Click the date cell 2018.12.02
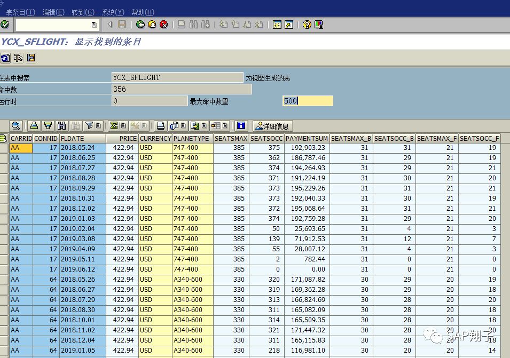 (x=83, y=209)
